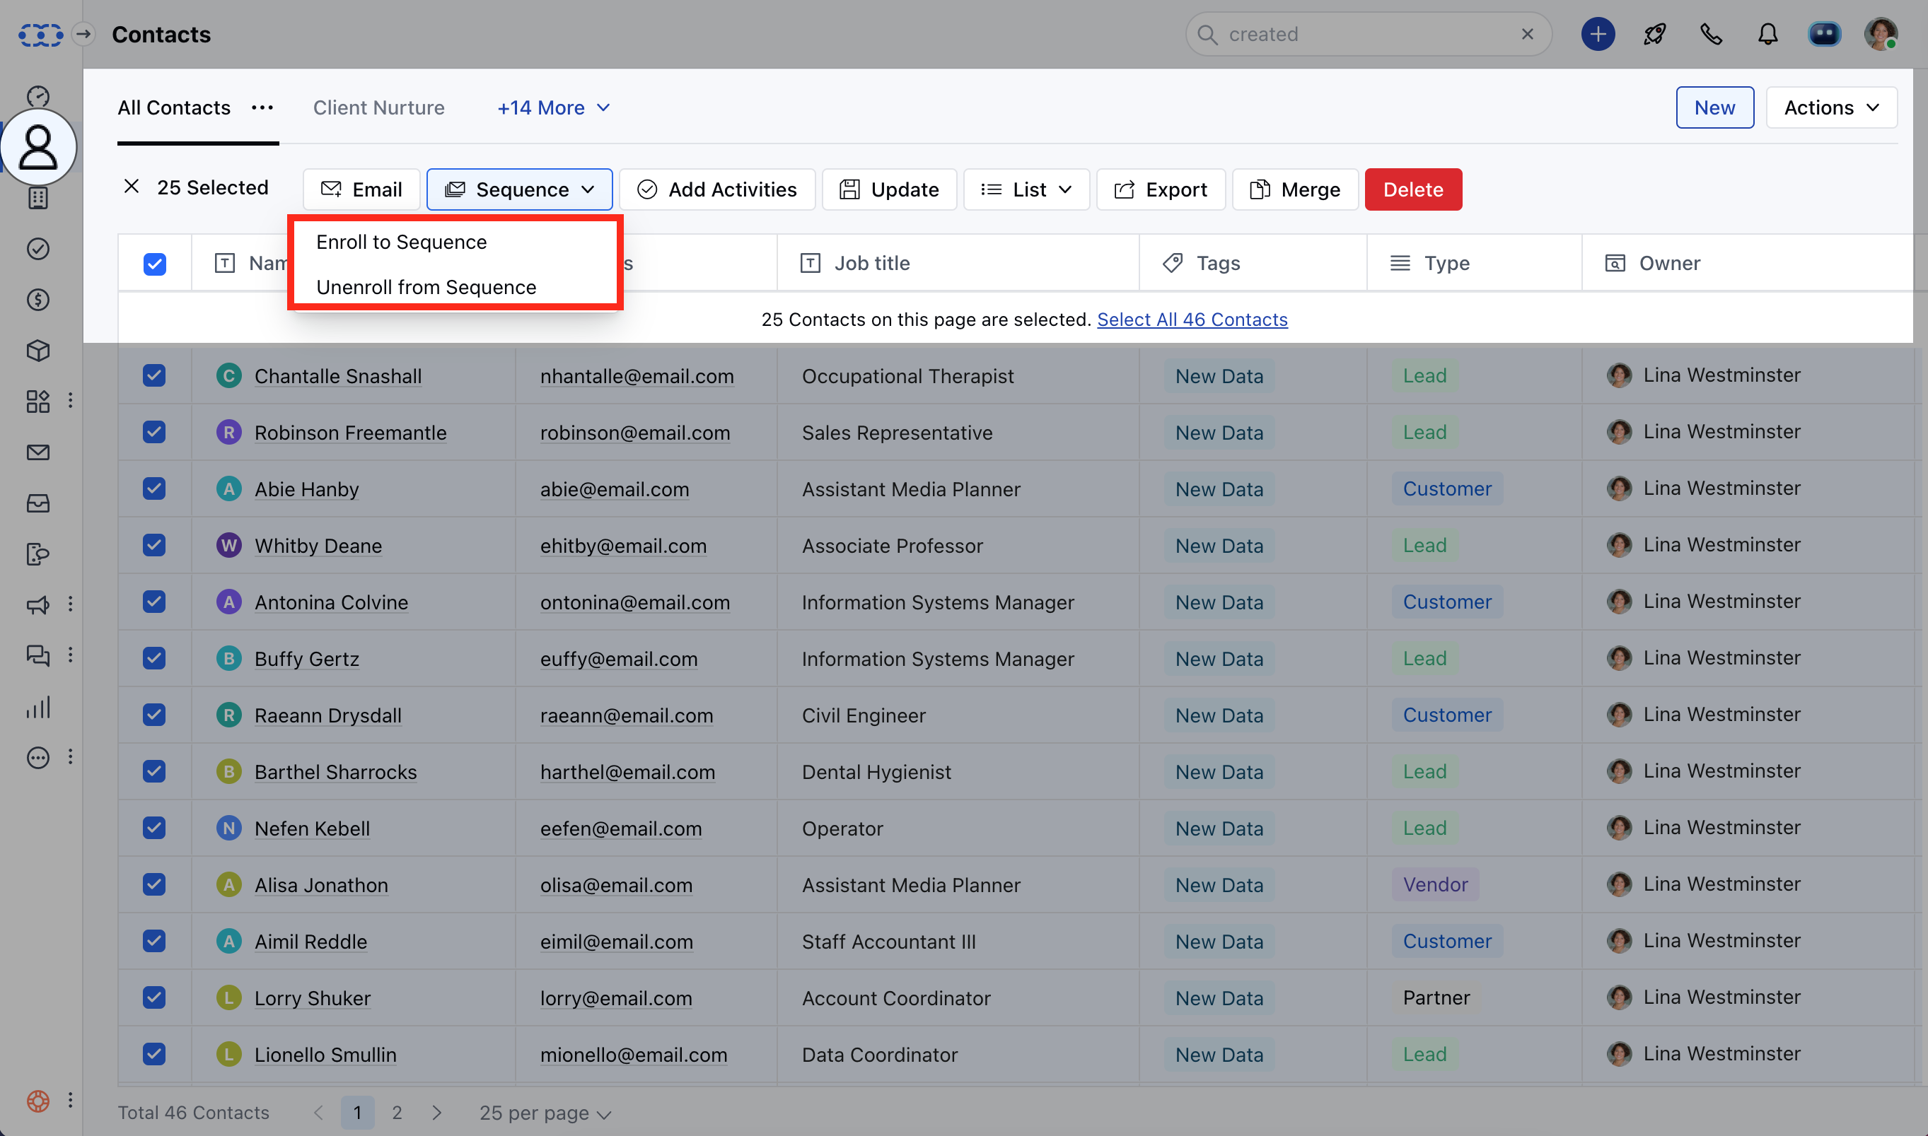1928x1136 pixels.
Task: Open options dots beside chat icon
Action: (x=71, y=655)
